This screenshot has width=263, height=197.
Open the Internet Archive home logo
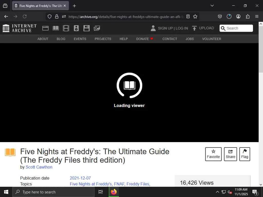point(20,28)
